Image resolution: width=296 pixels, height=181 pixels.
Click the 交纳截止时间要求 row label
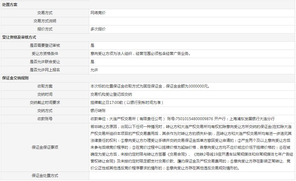click(45, 103)
